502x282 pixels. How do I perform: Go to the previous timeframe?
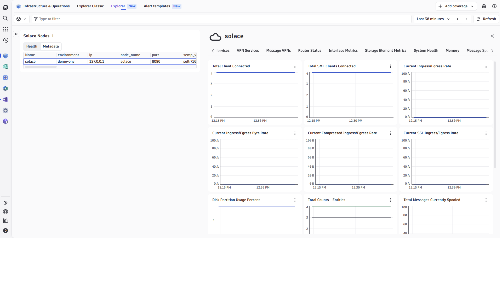(458, 19)
